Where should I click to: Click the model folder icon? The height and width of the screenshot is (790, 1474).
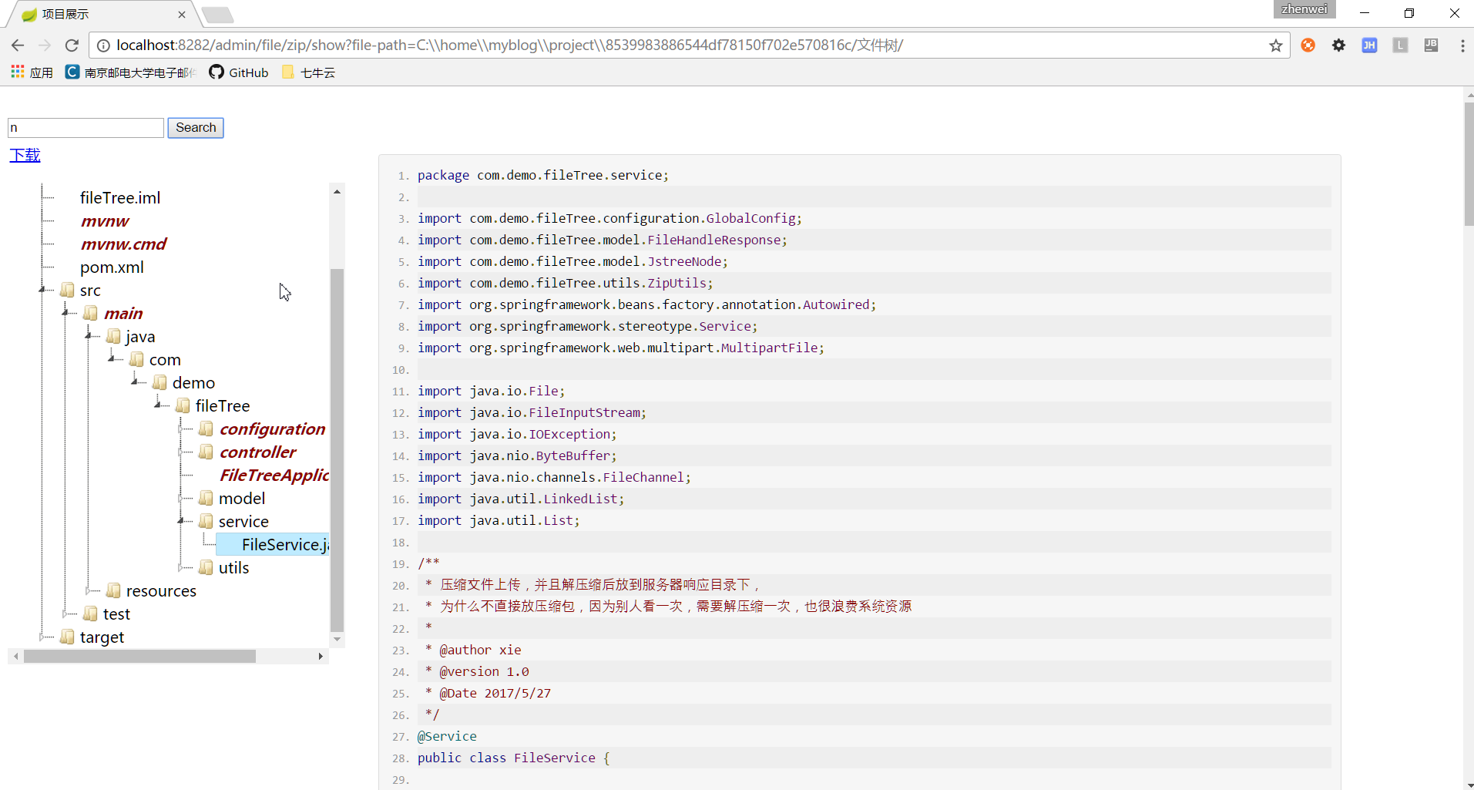[206, 498]
